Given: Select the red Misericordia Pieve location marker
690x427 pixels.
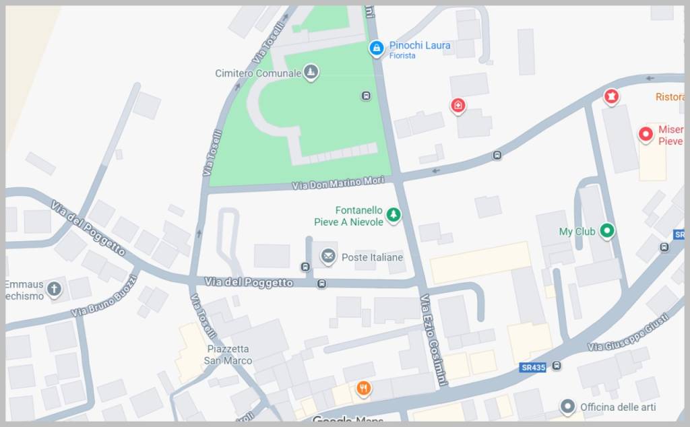Looking at the screenshot, I should (x=646, y=134).
